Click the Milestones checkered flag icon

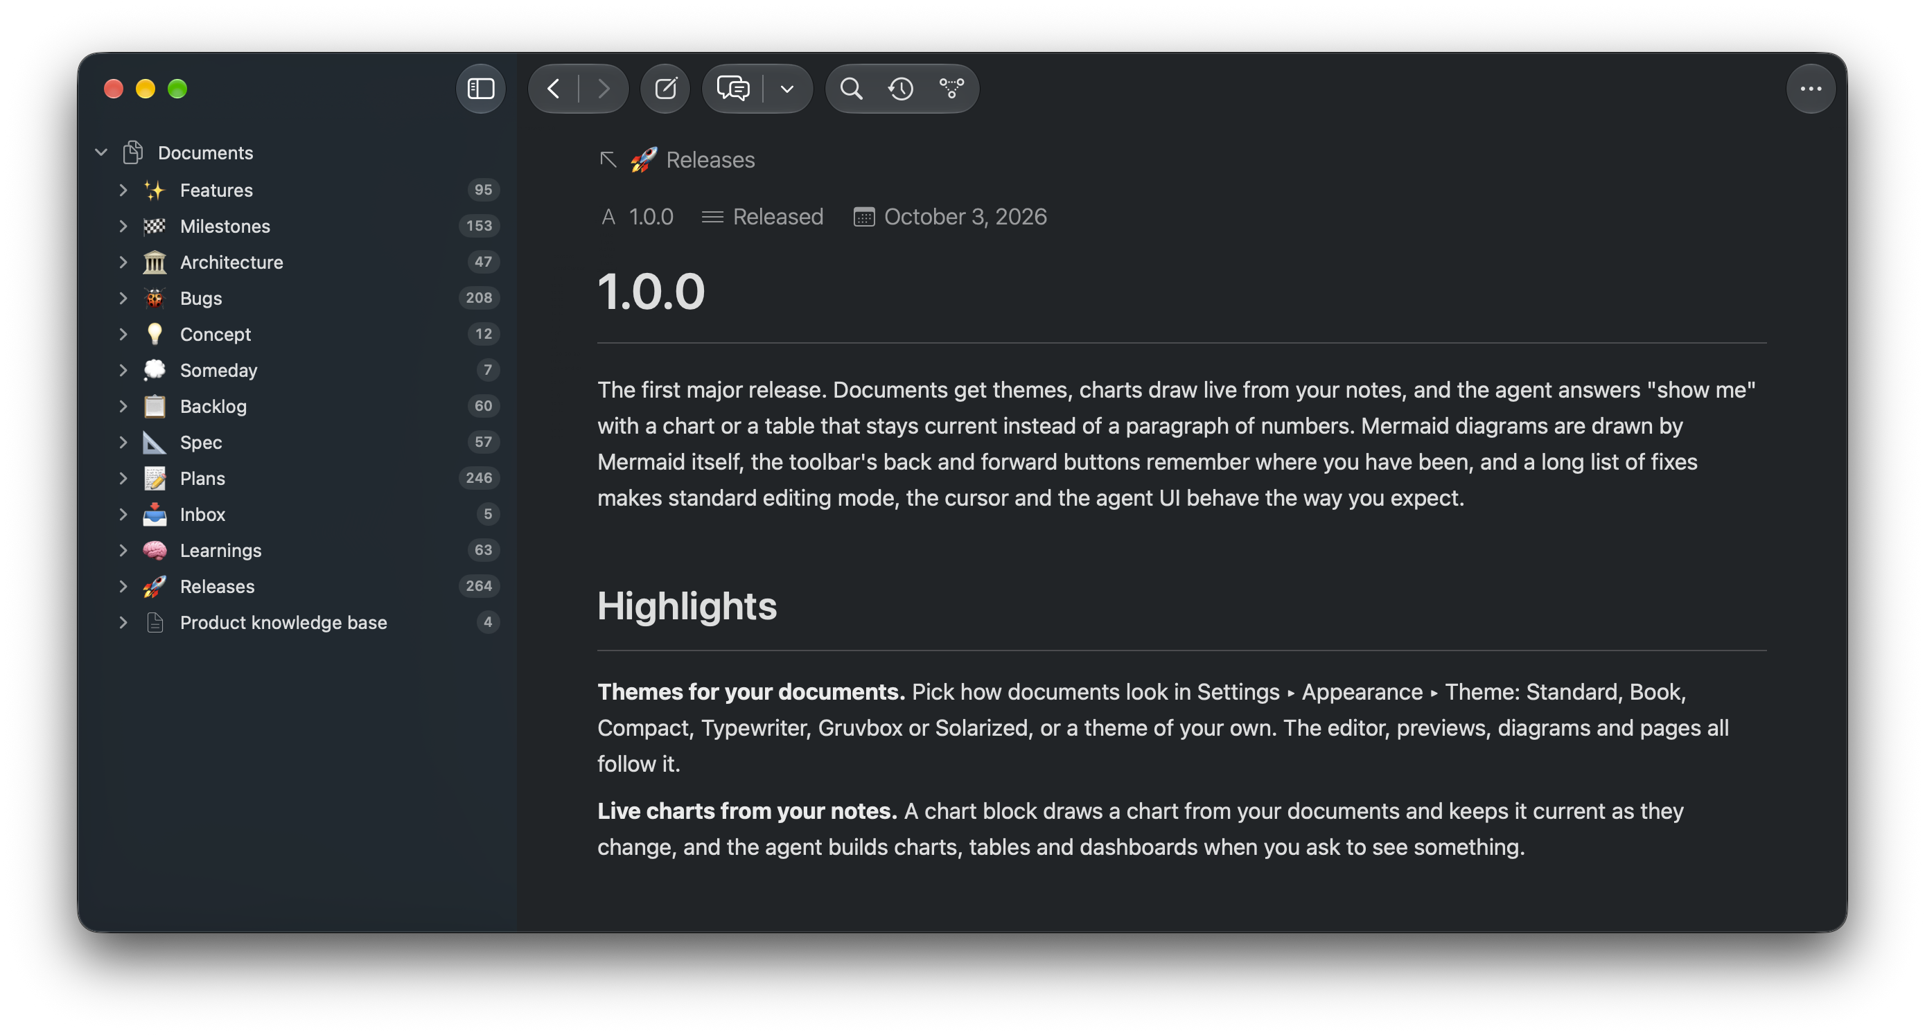pos(154,226)
